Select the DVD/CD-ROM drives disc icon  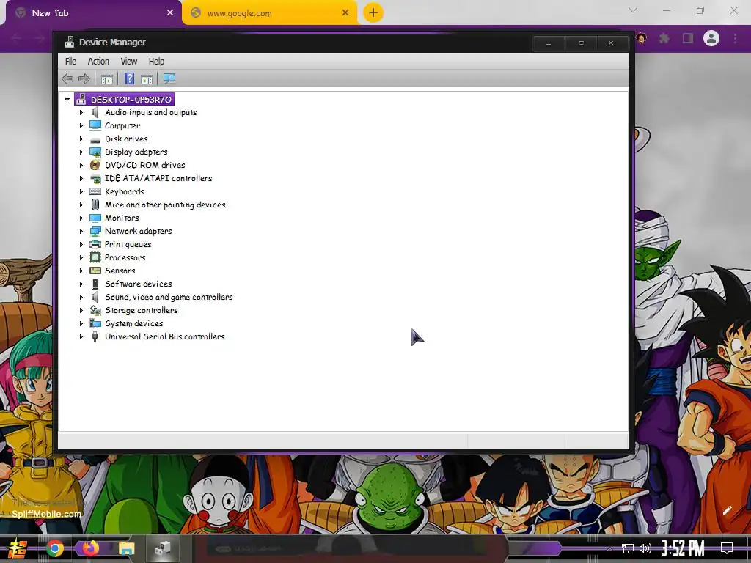pos(95,165)
